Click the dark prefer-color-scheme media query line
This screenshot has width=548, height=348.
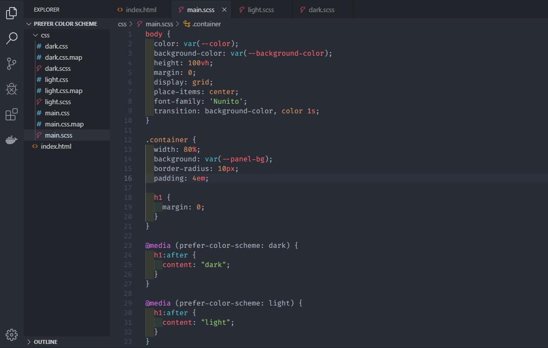pyautogui.click(x=222, y=245)
